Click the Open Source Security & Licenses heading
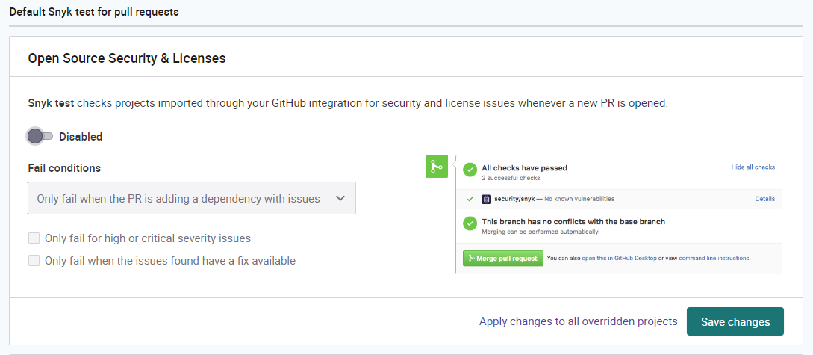This screenshot has height=355, width=813. pyautogui.click(x=126, y=58)
